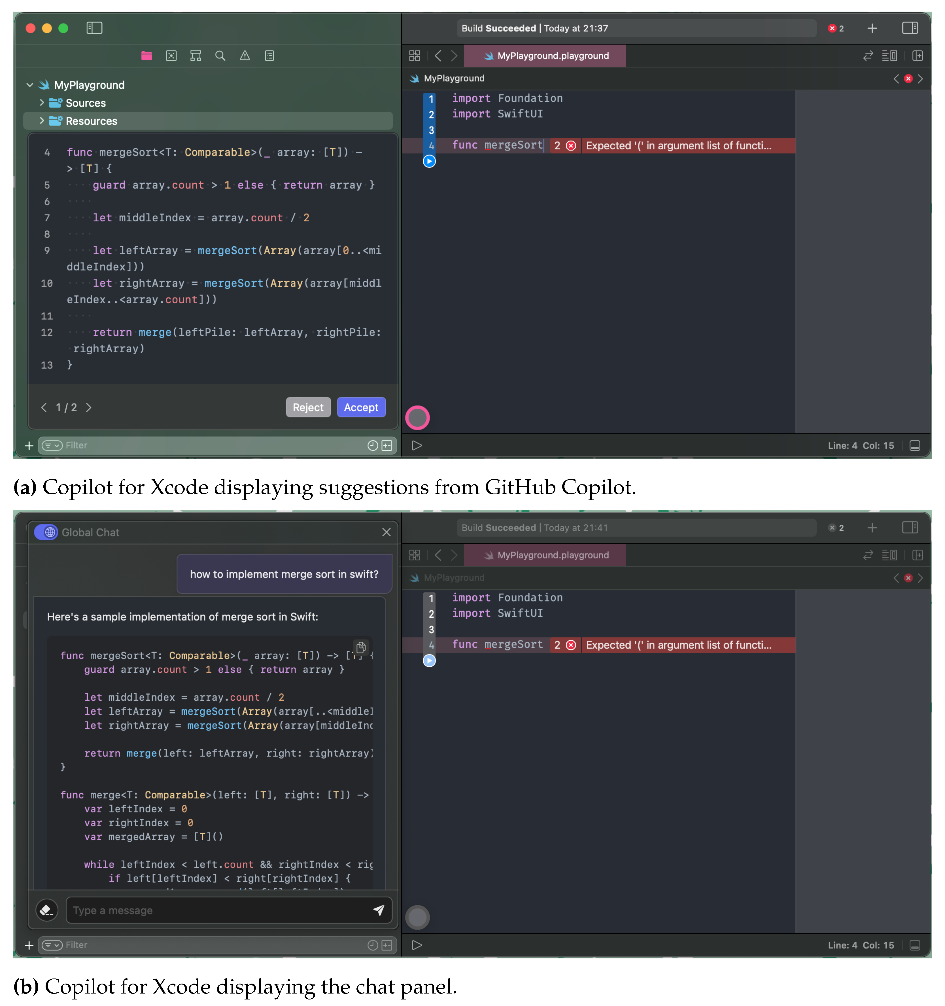Click the Type a message field
945x1006 pixels.
(218, 910)
